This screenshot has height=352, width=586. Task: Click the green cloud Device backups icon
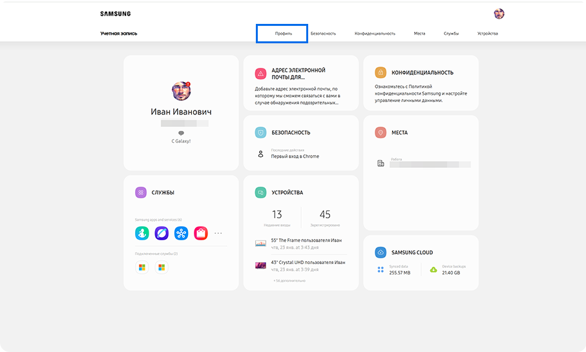434,269
